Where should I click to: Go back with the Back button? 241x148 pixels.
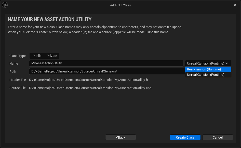coord(120,137)
